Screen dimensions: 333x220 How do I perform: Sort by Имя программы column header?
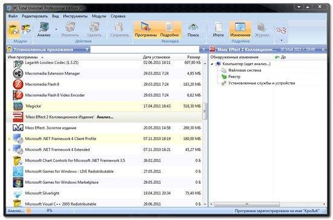(x=23, y=57)
